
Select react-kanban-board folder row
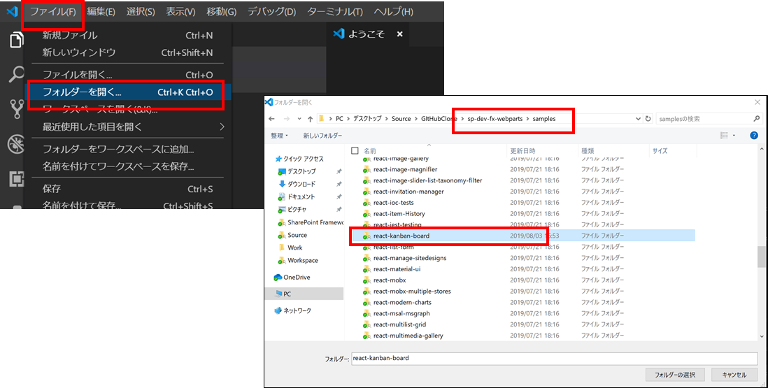(522, 236)
